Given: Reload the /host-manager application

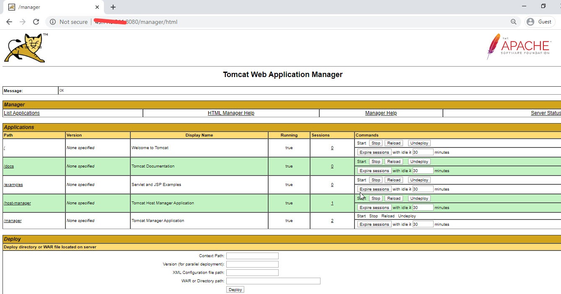Looking at the screenshot, I should click(394, 199).
